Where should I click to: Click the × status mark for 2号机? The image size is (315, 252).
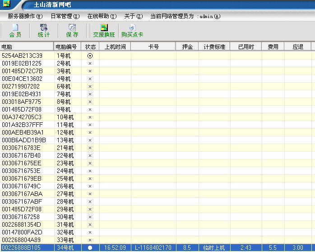pyautogui.click(x=90, y=64)
